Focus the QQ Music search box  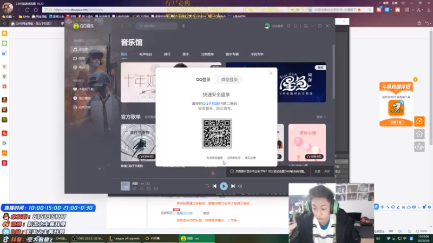157,26
